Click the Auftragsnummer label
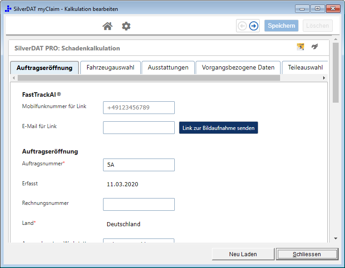The width and height of the screenshot is (345, 268). click(x=43, y=164)
